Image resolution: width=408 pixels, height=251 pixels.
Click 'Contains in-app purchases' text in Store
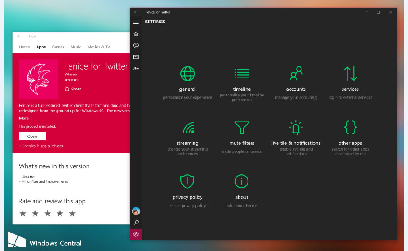pos(42,146)
